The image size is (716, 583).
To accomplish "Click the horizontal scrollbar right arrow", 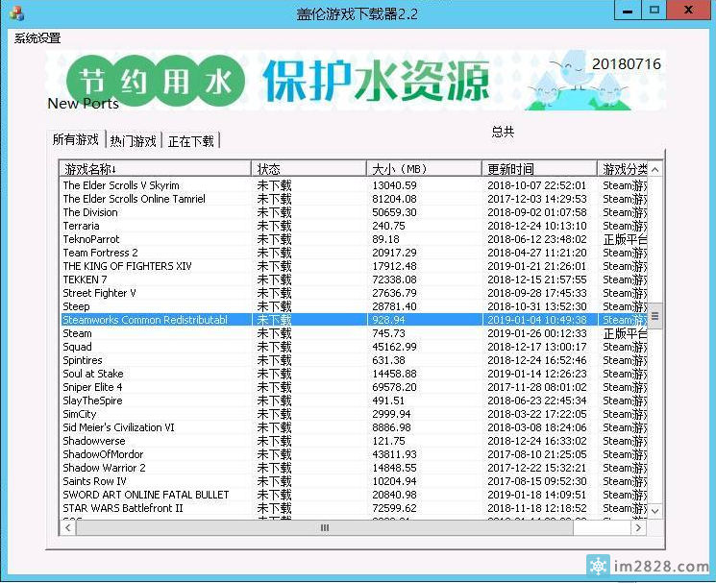I will [x=638, y=528].
